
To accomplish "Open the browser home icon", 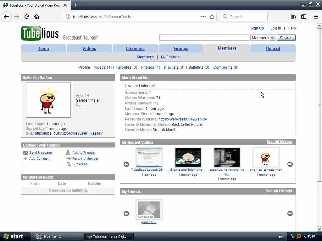I will [x=37, y=17].
